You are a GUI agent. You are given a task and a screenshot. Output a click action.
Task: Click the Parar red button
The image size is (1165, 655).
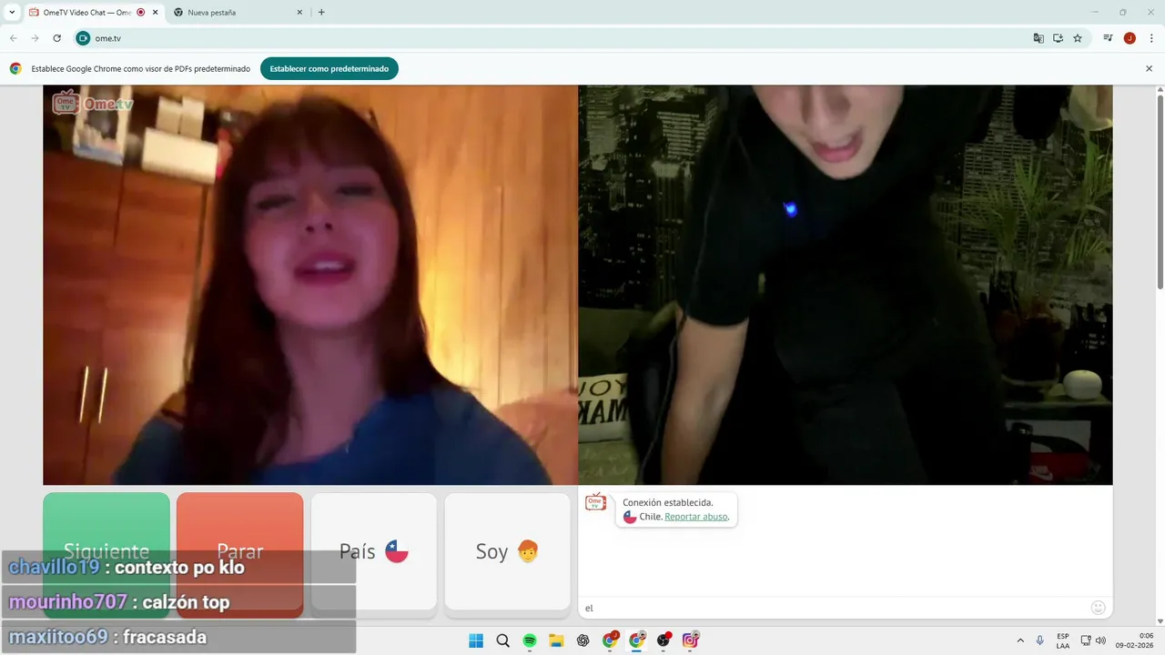240,551
